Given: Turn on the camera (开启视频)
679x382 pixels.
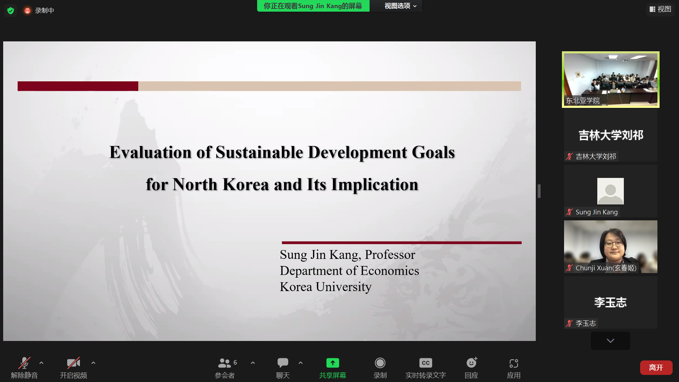Looking at the screenshot, I should (x=73, y=363).
